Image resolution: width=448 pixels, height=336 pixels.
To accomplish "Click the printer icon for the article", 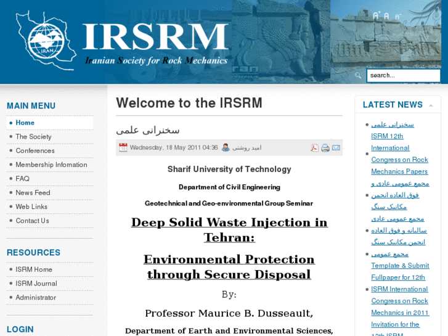I will tap(325, 148).
